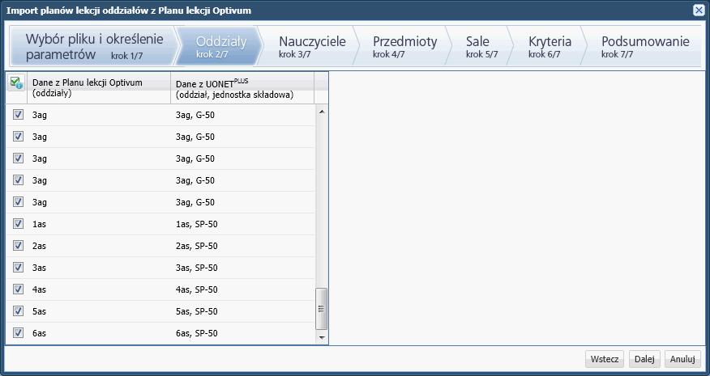
Task: Go to step Wybór pliku i określenie parametrów
Action: click(x=93, y=46)
